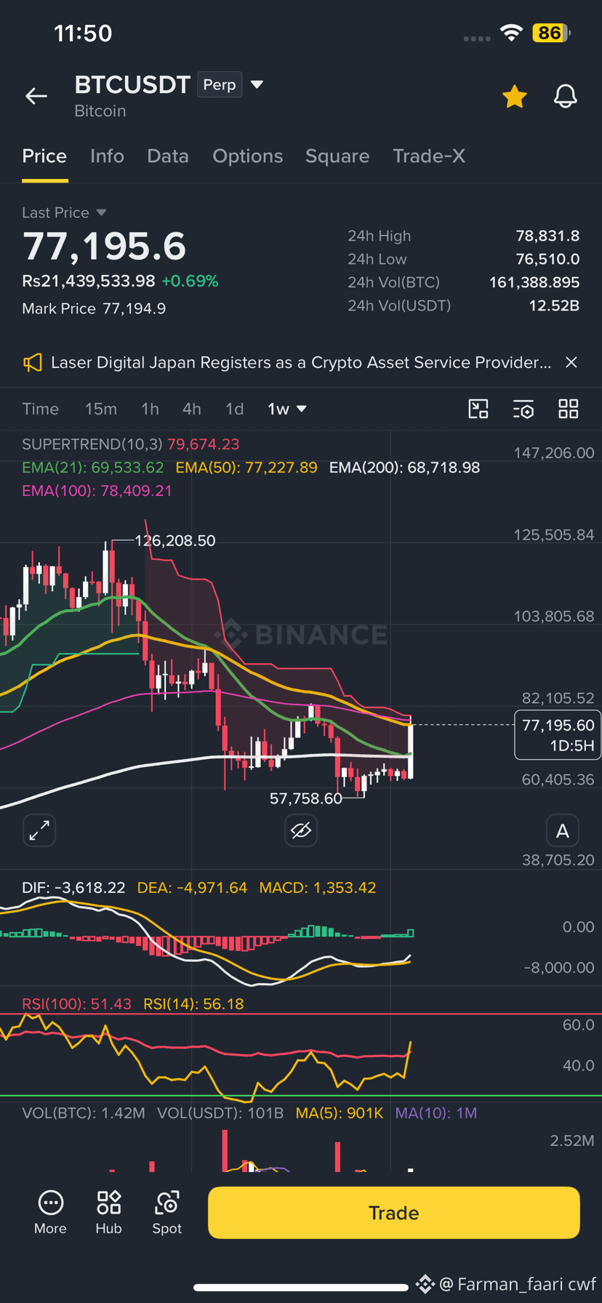
Task: Tap the megaphone announcement icon
Action: click(33, 362)
